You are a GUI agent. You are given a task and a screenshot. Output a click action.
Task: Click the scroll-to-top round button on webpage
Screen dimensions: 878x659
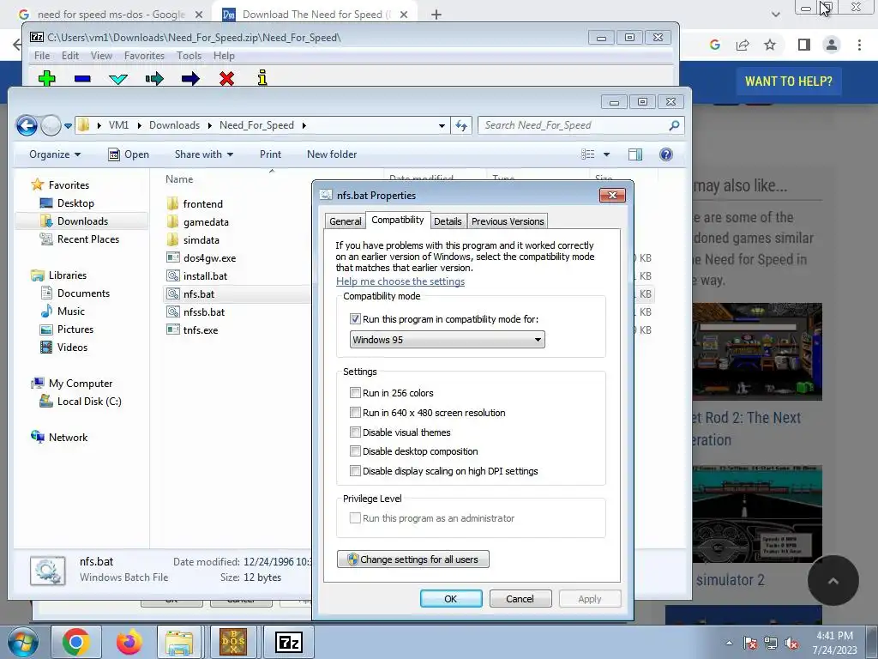833,581
